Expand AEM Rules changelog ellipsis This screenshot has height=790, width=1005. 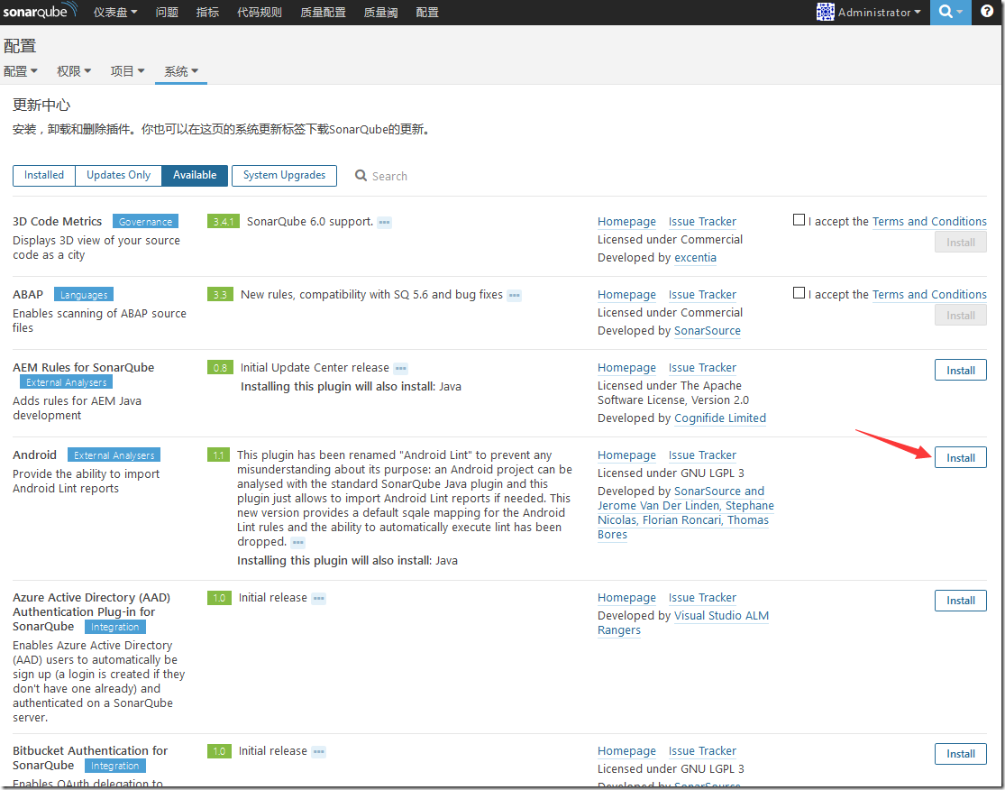click(x=400, y=369)
